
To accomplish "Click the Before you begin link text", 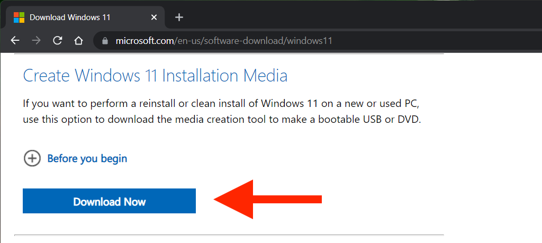I will pos(87,158).
